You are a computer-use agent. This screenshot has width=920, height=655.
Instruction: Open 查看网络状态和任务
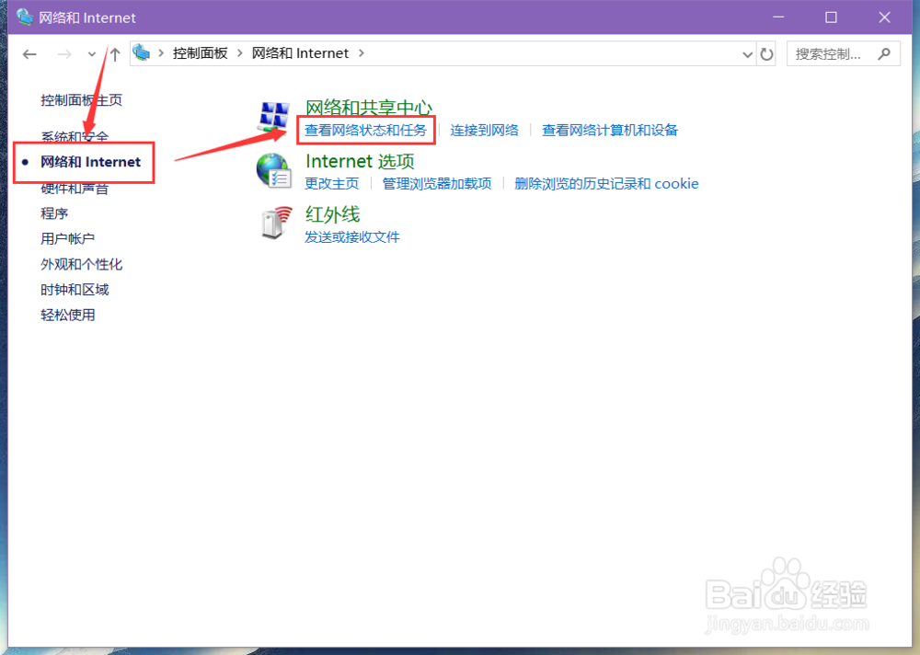(365, 129)
